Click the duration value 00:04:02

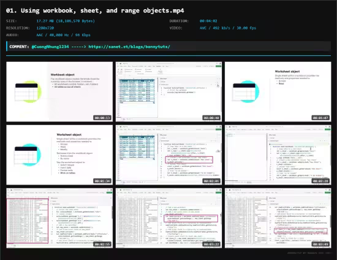click(x=208, y=21)
